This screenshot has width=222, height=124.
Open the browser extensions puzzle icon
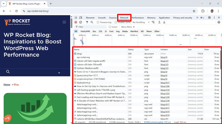click(x=203, y=11)
